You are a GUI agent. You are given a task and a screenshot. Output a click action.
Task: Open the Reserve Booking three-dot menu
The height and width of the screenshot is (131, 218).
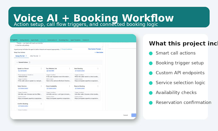pos(98,86)
